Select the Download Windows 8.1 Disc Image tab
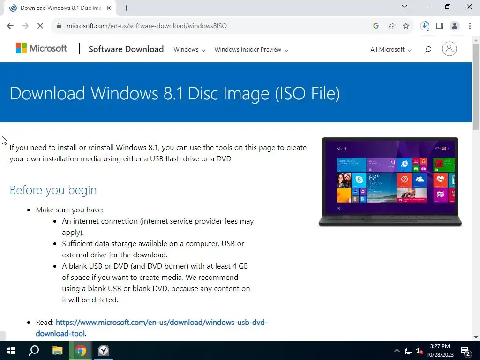The image size is (480, 360). click(60, 8)
